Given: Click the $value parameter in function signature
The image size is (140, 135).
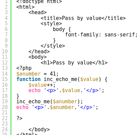Looking at the screenshot, I should click(89, 79).
